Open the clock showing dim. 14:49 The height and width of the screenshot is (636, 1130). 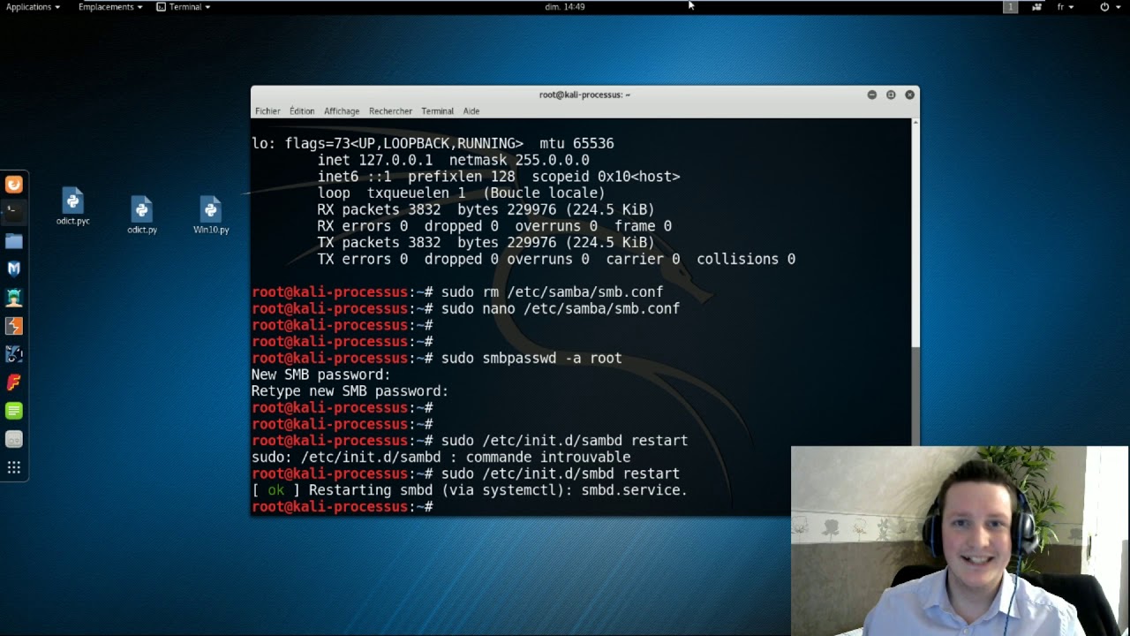coord(565,7)
